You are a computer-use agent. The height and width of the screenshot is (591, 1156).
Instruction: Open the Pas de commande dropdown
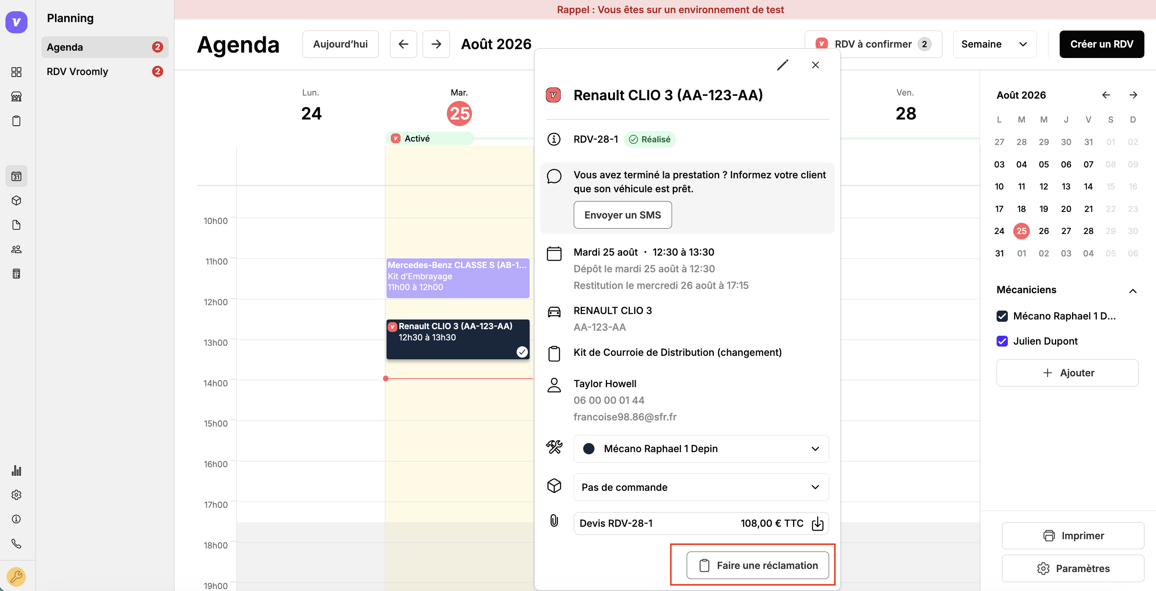pos(701,487)
